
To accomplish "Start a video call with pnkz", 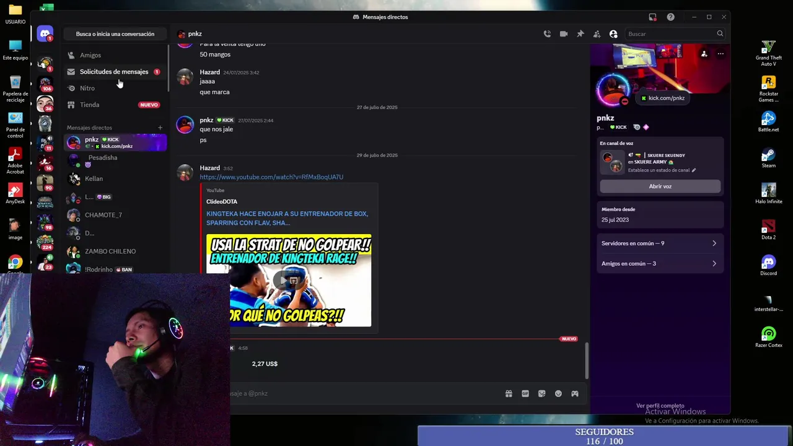I will click(564, 34).
